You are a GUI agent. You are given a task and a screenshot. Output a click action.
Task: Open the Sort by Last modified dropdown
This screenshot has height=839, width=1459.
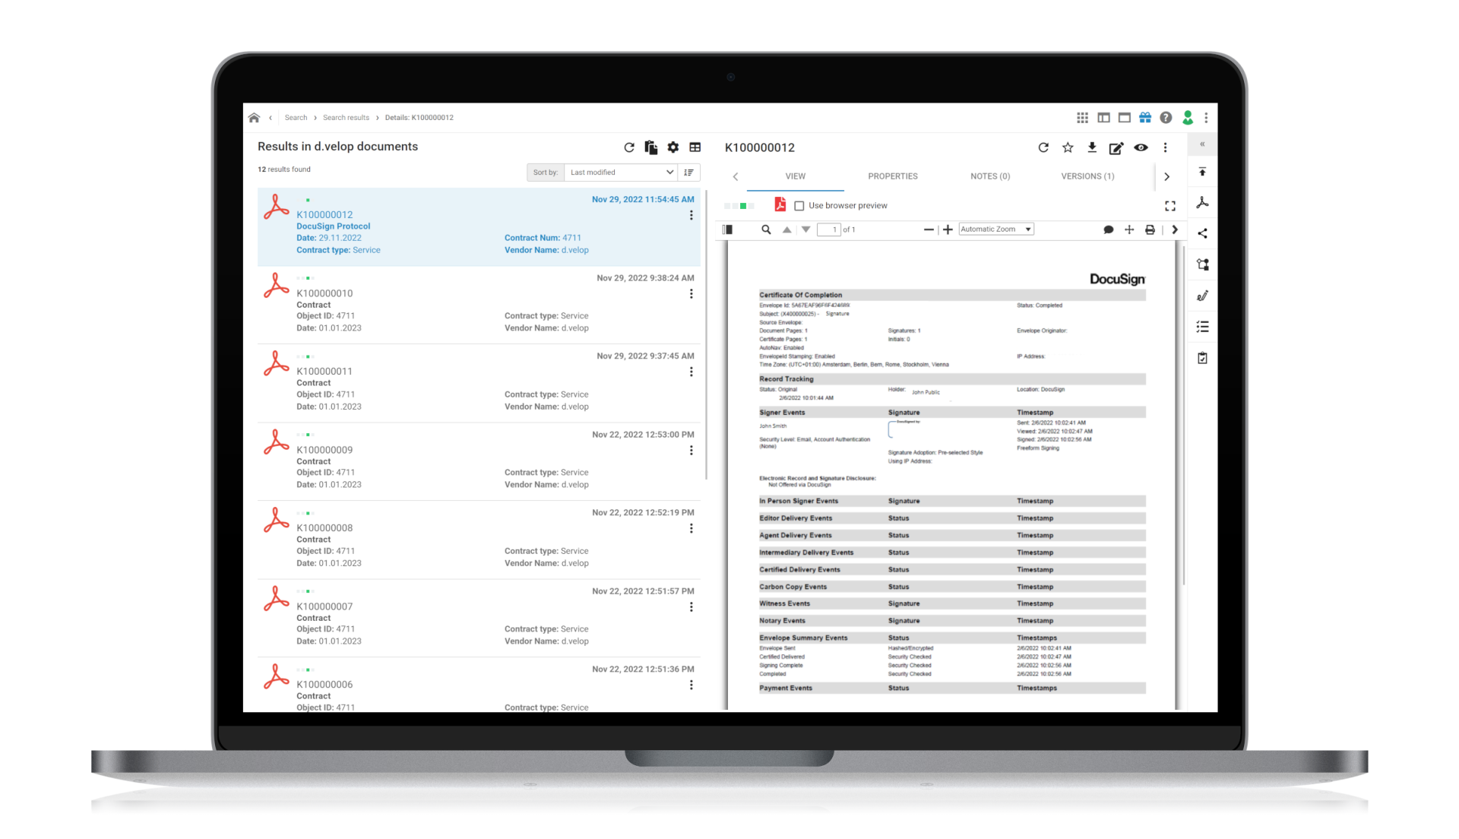tap(620, 172)
